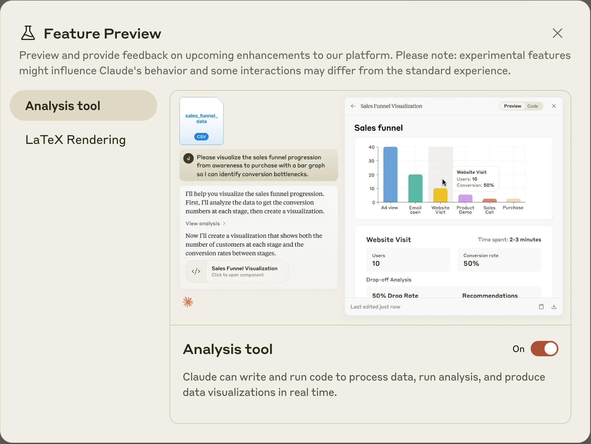Expand the View analysis chevron
Screen dimensions: 591x444
point(224,224)
